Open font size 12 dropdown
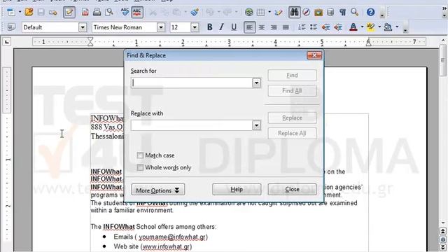Image resolution: width=448 pixels, height=252 pixels. coord(195,27)
